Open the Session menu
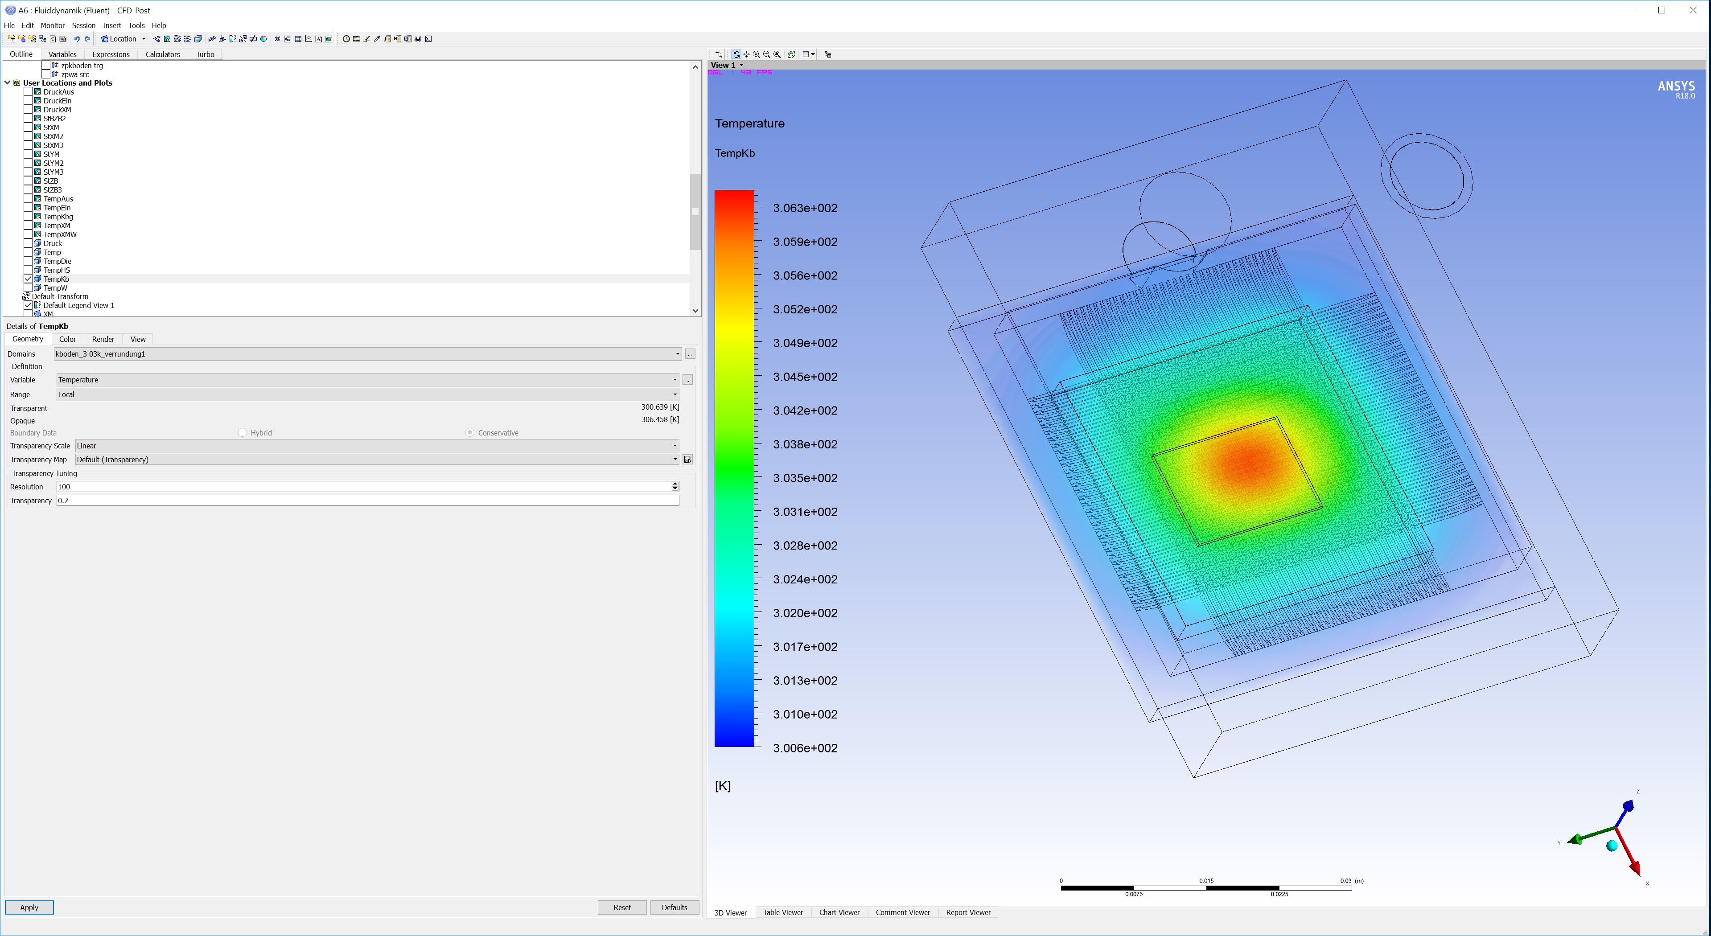This screenshot has width=1711, height=936. click(x=84, y=25)
